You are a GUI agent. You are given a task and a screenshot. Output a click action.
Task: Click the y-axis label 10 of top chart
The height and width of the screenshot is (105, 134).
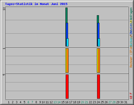click(4, 9)
